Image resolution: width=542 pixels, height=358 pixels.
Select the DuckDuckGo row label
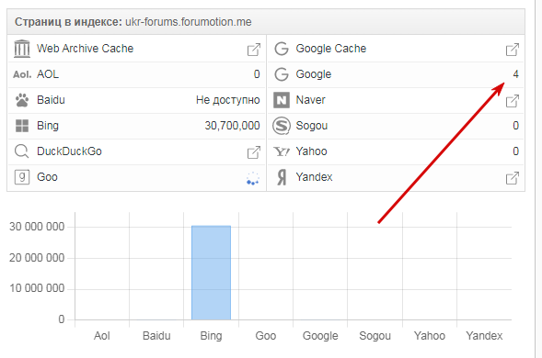pos(69,151)
